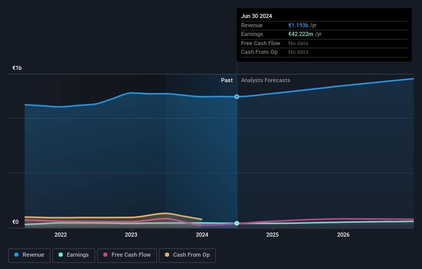Screen dimensions: 422x269
Task: Click the pink Free Cash Flow legend dot
Action: (105, 255)
